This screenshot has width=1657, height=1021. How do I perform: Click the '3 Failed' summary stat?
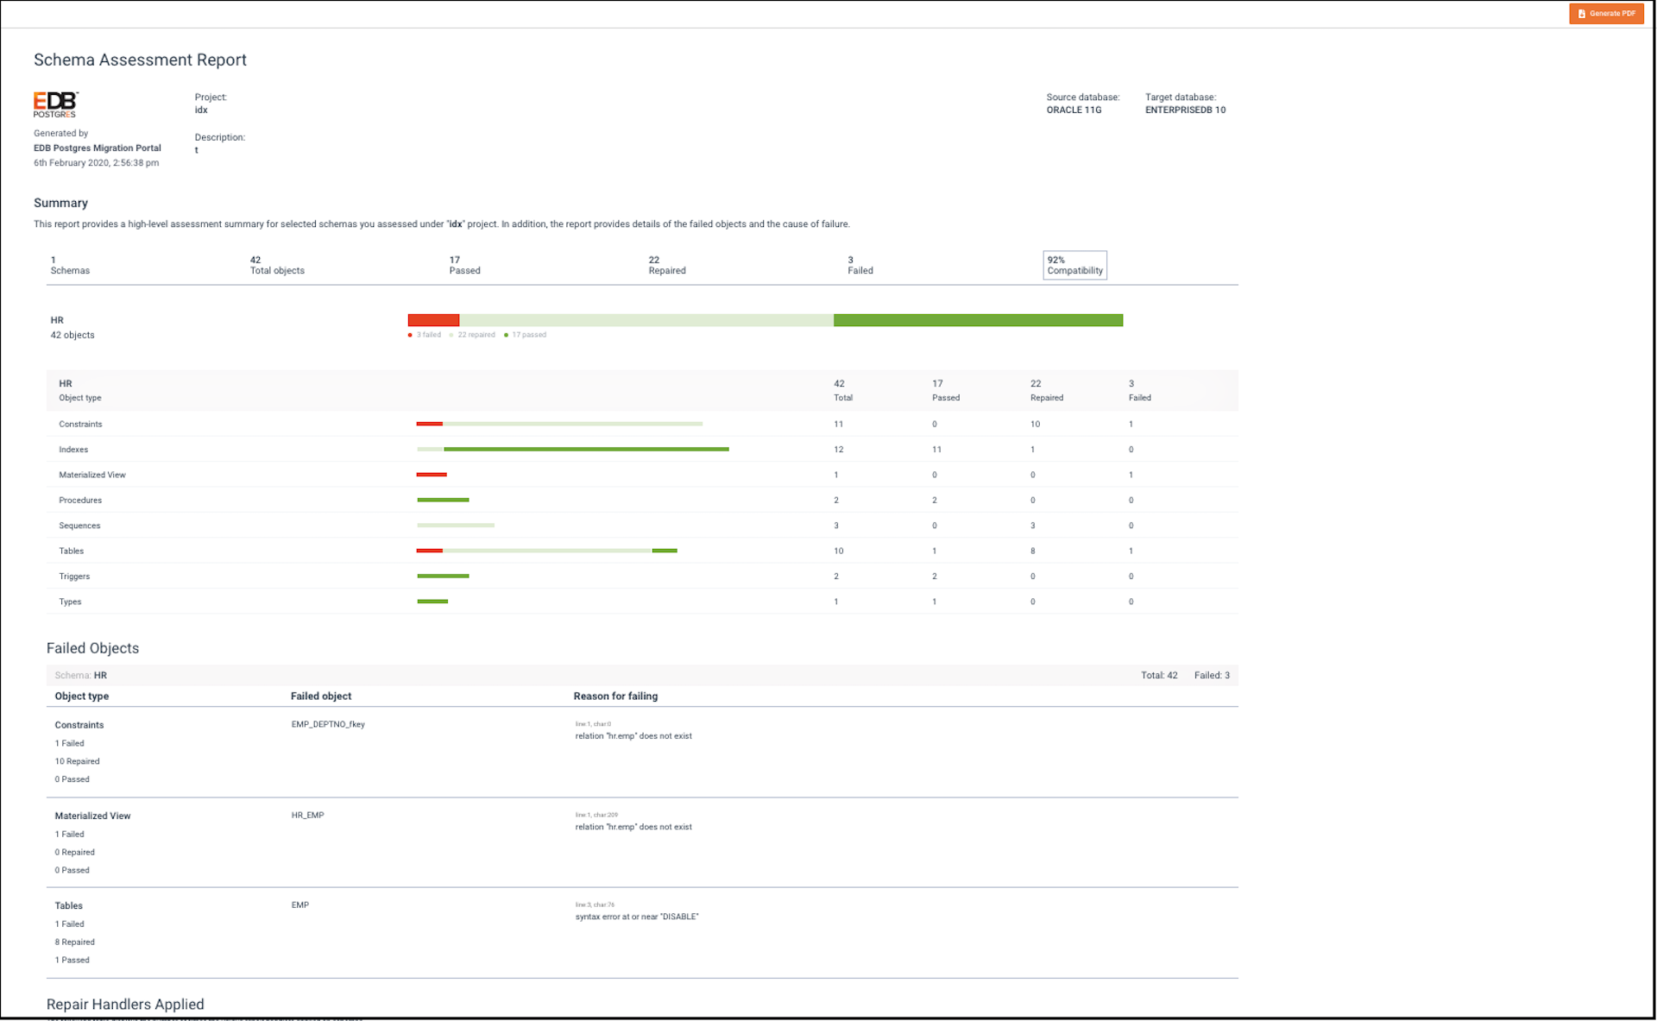860,265
